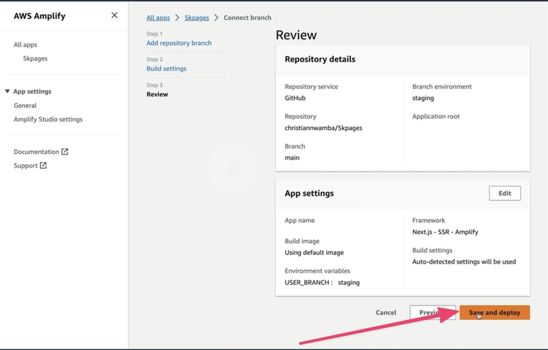
Task: Click Save and deploy
Action: pyautogui.click(x=495, y=312)
